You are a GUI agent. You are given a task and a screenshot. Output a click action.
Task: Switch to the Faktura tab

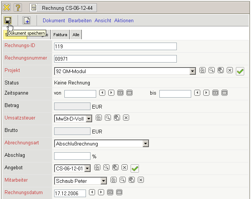coord(60,35)
